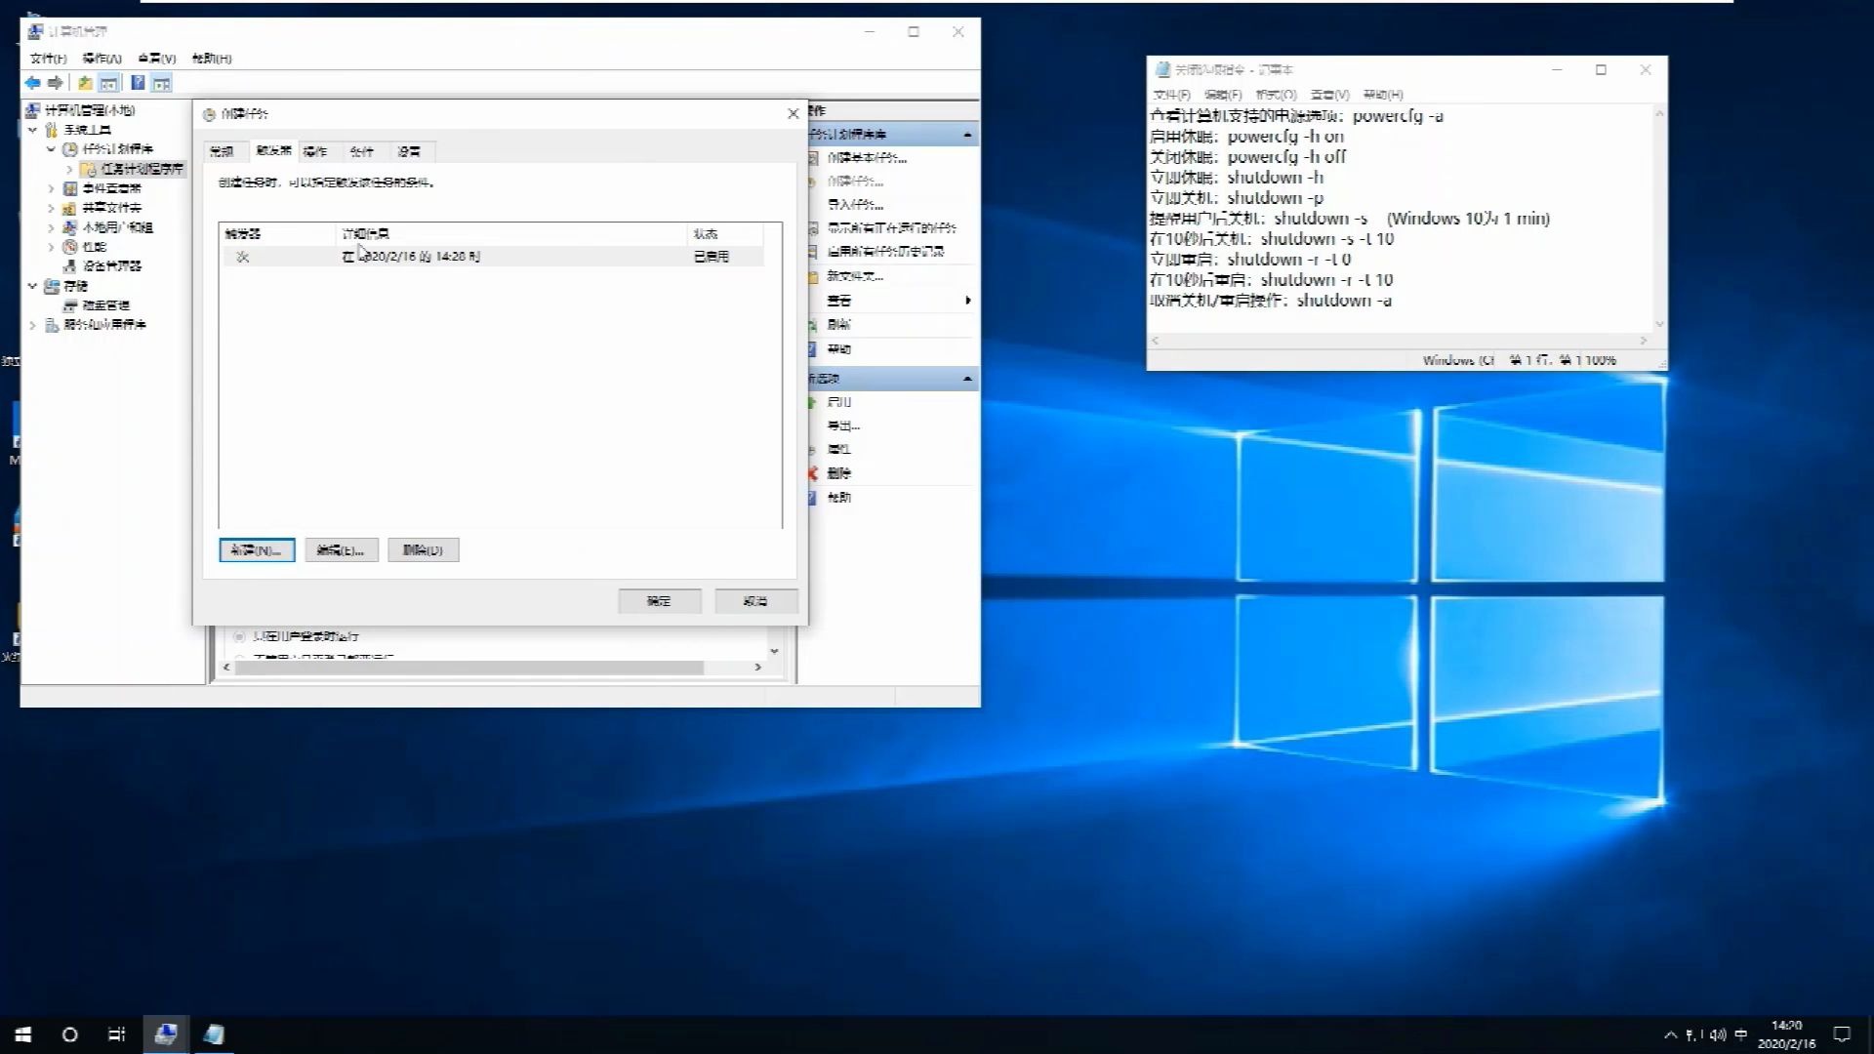Select 设备管理器 in the tree
Viewport: 1874px width, 1054px height.
pos(111,265)
